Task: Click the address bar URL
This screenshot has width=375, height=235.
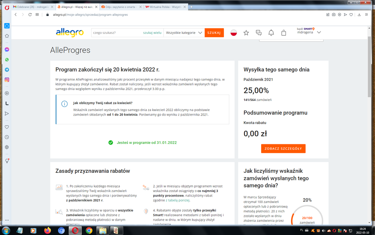Action: tap(91, 15)
